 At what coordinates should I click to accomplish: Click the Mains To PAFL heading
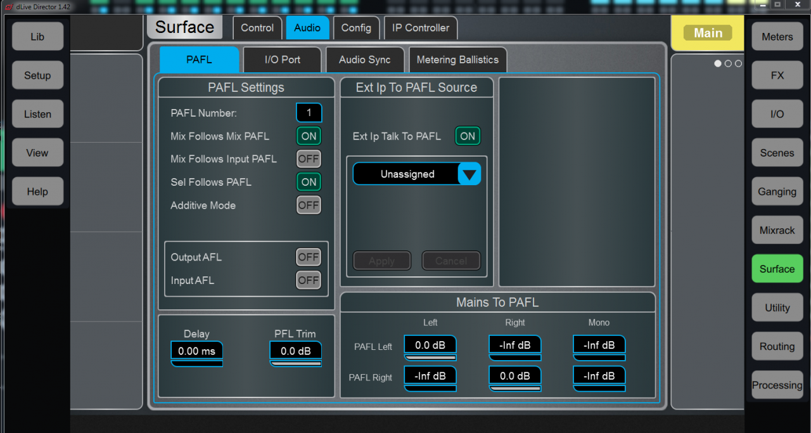[x=497, y=302]
